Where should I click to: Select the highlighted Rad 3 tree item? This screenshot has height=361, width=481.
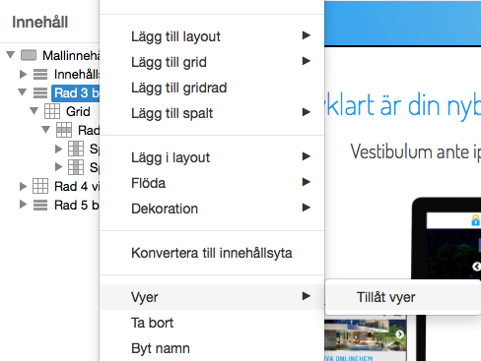[76, 93]
